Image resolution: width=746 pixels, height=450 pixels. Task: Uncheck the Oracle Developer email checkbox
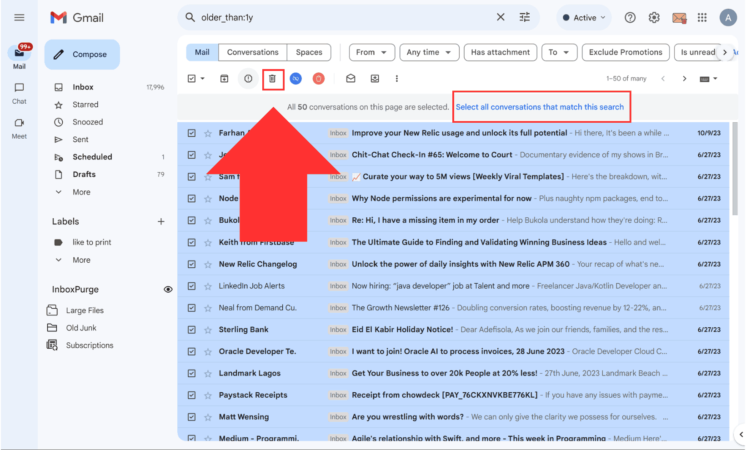pyautogui.click(x=191, y=351)
